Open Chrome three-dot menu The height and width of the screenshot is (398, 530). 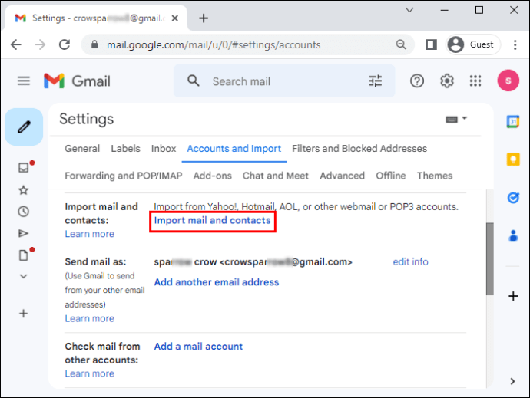pos(515,44)
